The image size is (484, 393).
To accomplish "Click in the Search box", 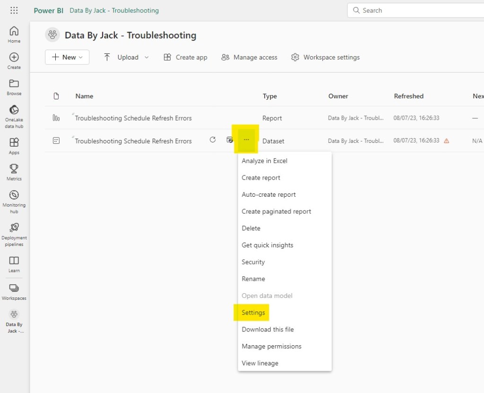I will (416, 10).
